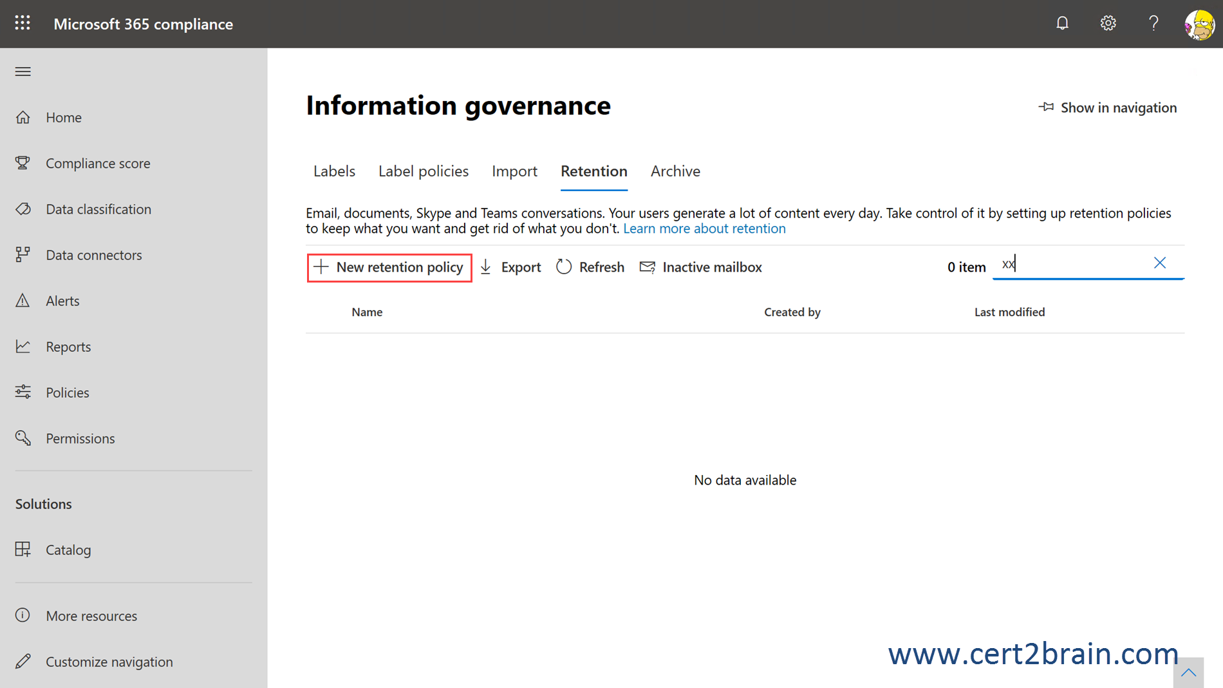
Task: Clear the search box with X
Action: coord(1160,263)
